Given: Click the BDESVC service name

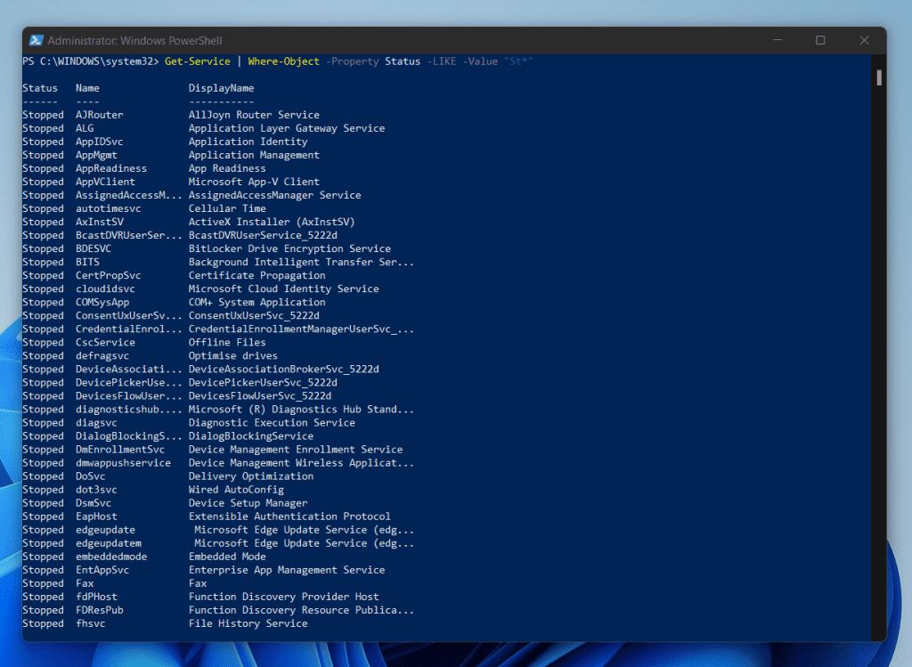Looking at the screenshot, I should point(93,248).
